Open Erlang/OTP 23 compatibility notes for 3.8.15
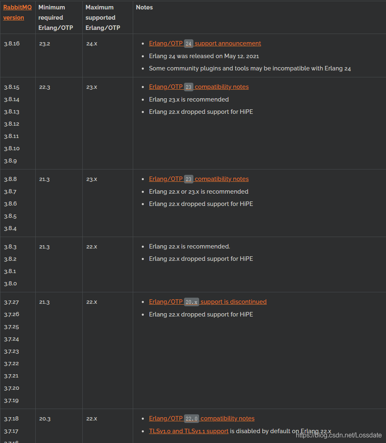Viewport: 386px width, 443px height. tap(199, 87)
